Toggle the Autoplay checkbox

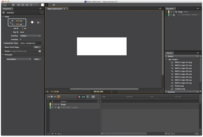20,39
